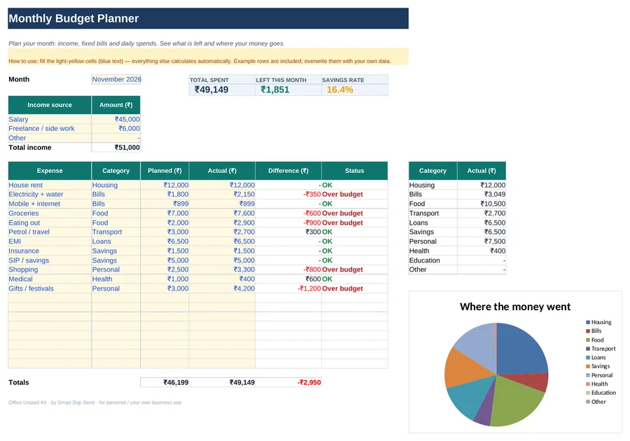
Task: Select the TOTAL SPENT value ₹49,149
Action: point(222,90)
